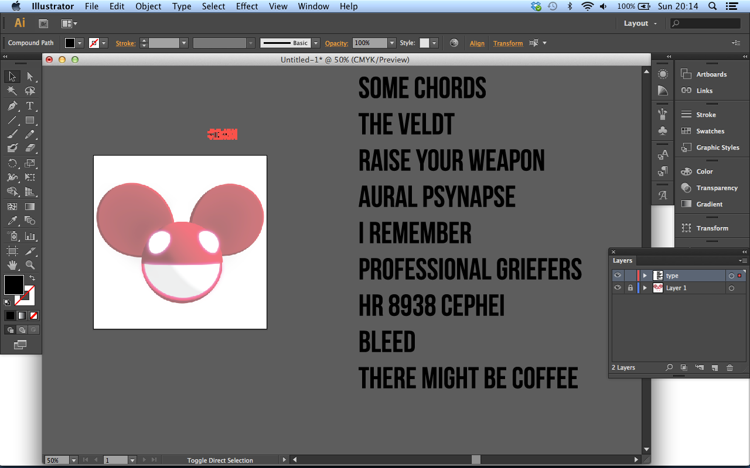Choose the Rectangle tool
The image size is (750, 468).
30,120
